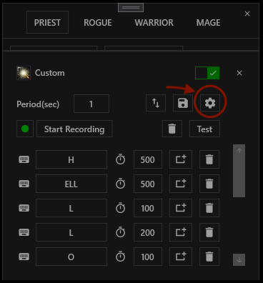Click the delay field of the O row
263x283 pixels.
pos(148,257)
